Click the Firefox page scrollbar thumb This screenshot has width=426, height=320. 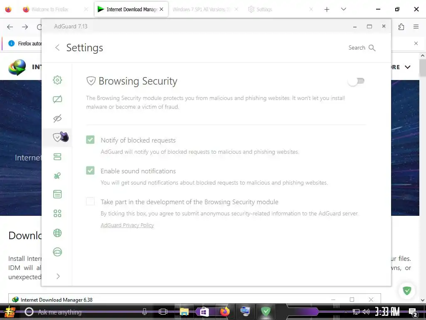click(x=423, y=68)
